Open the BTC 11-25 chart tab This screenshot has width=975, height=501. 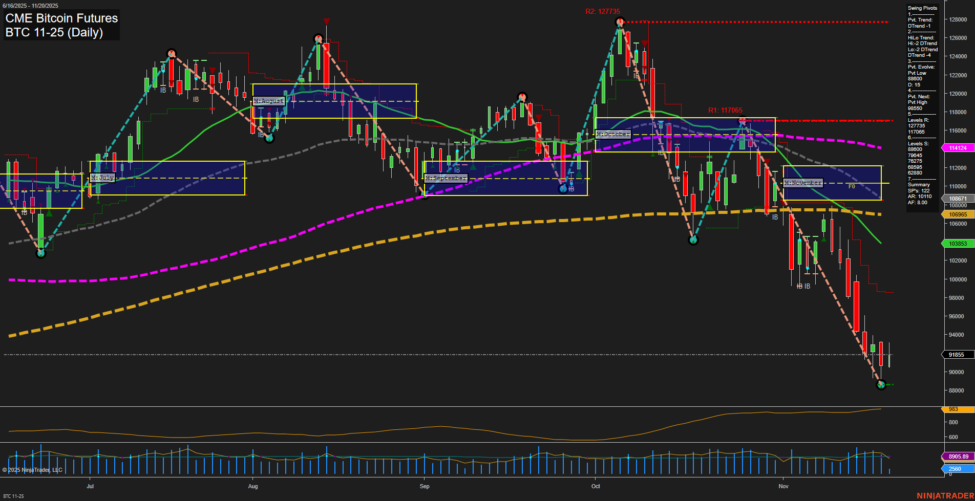(x=13, y=496)
